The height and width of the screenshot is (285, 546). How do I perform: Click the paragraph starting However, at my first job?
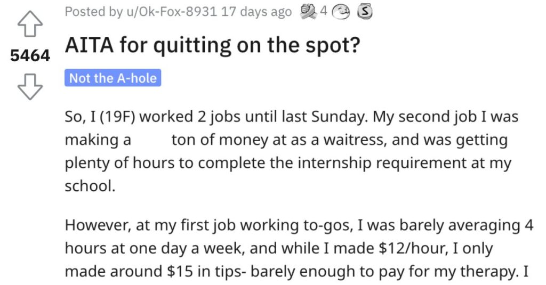(299, 248)
